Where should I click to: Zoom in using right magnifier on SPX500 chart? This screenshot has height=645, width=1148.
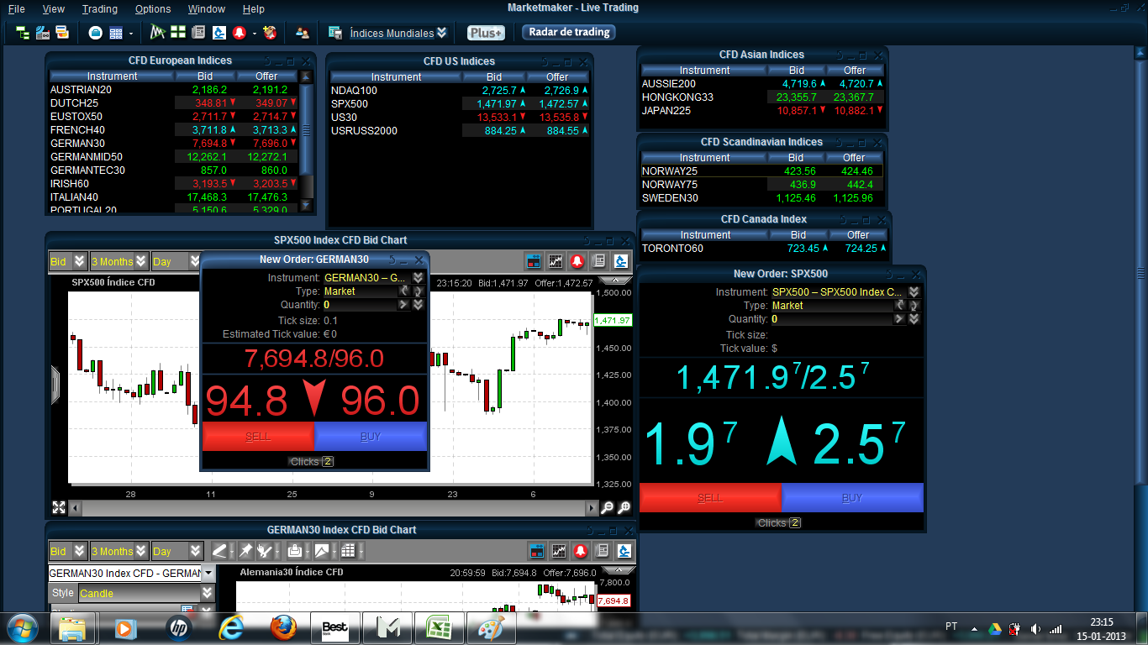624,507
